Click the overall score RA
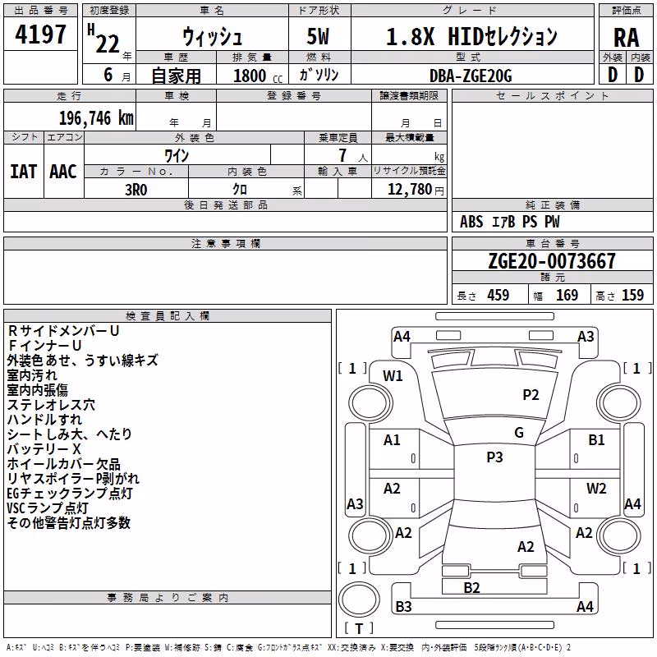657x657 pixels. pos(627,38)
